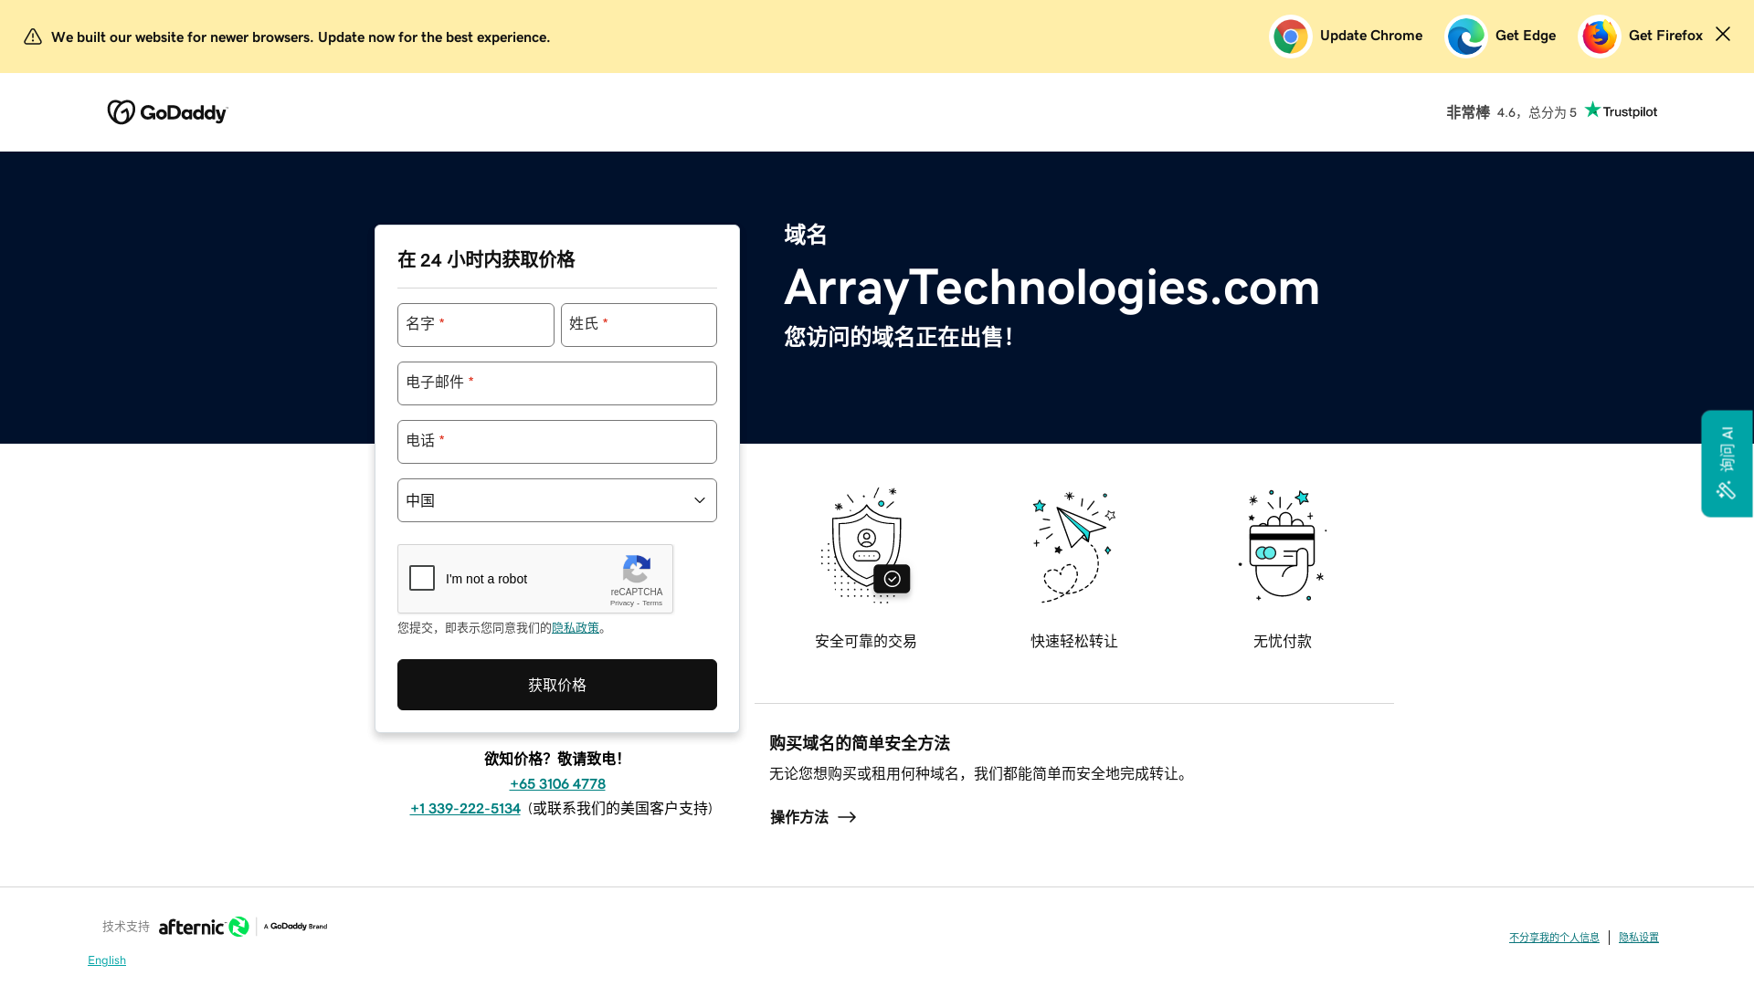1754x986 pixels.
Task: Dismiss the browser update banner
Action: pyautogui.click(x=1722, y=34)
